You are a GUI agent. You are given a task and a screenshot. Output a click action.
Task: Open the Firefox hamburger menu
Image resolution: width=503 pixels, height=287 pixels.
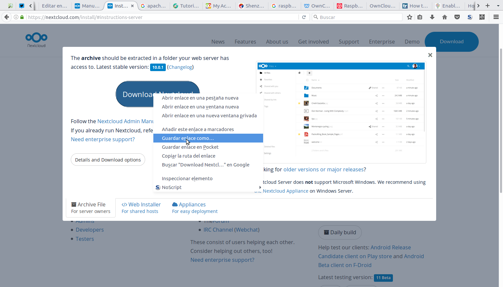click(496, 17)
